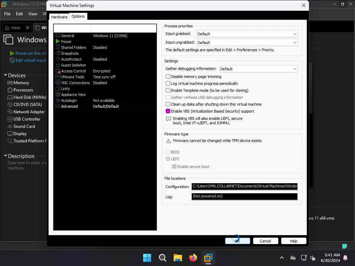Click OK to apply settings
This screenshot has height=266, width=355.
(237, 241)
